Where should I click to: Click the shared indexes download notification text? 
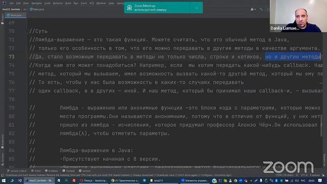pos(119,175)
